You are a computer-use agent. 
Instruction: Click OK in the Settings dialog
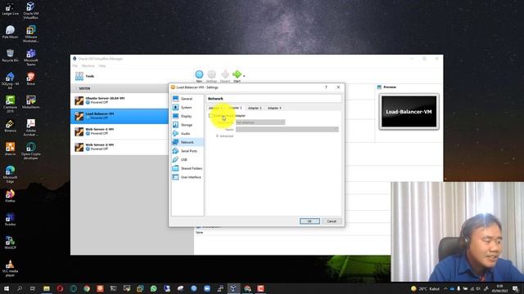pos(309,221)
